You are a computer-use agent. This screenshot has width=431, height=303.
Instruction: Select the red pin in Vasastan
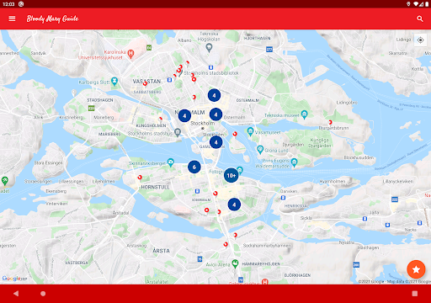point(145,83)
